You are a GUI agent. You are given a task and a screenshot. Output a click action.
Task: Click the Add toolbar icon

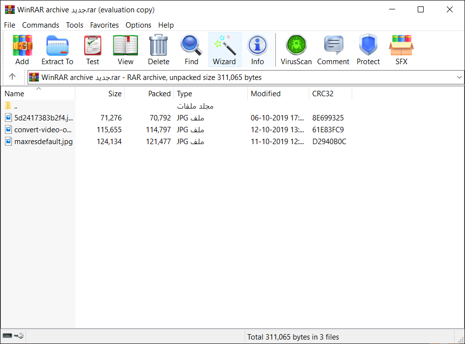(x=22, y=45)
